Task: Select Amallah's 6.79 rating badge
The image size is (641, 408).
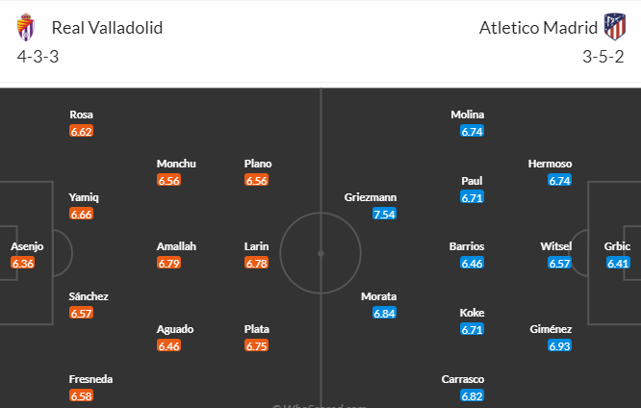Action: click(168, 264)
